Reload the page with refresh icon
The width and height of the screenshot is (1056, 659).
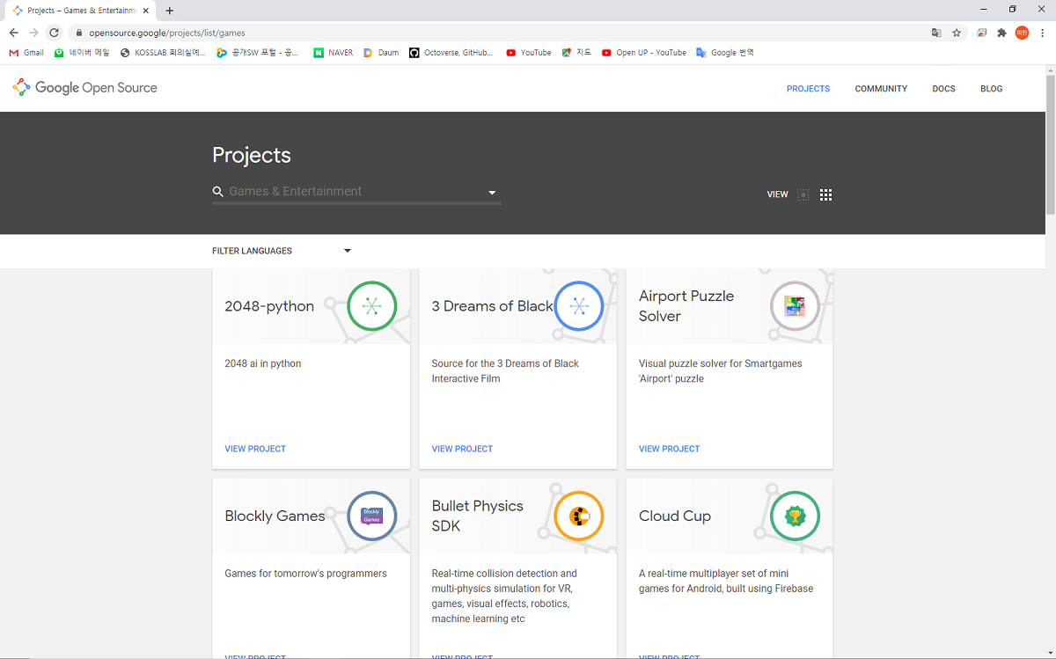pos(54,33)
